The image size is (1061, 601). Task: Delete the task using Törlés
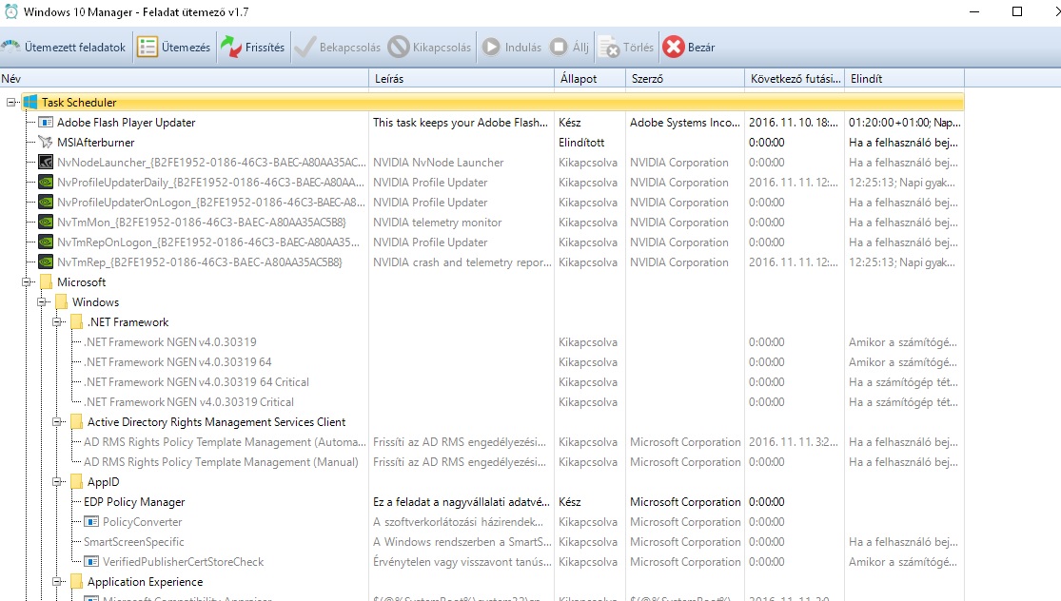point(626,48)
